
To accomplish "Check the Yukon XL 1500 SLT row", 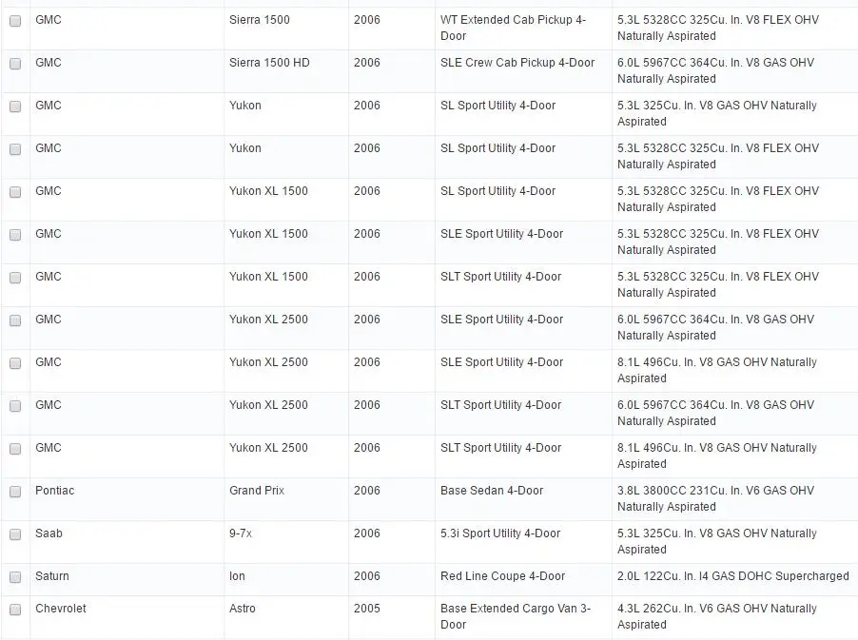I will [x=15, y=278].
